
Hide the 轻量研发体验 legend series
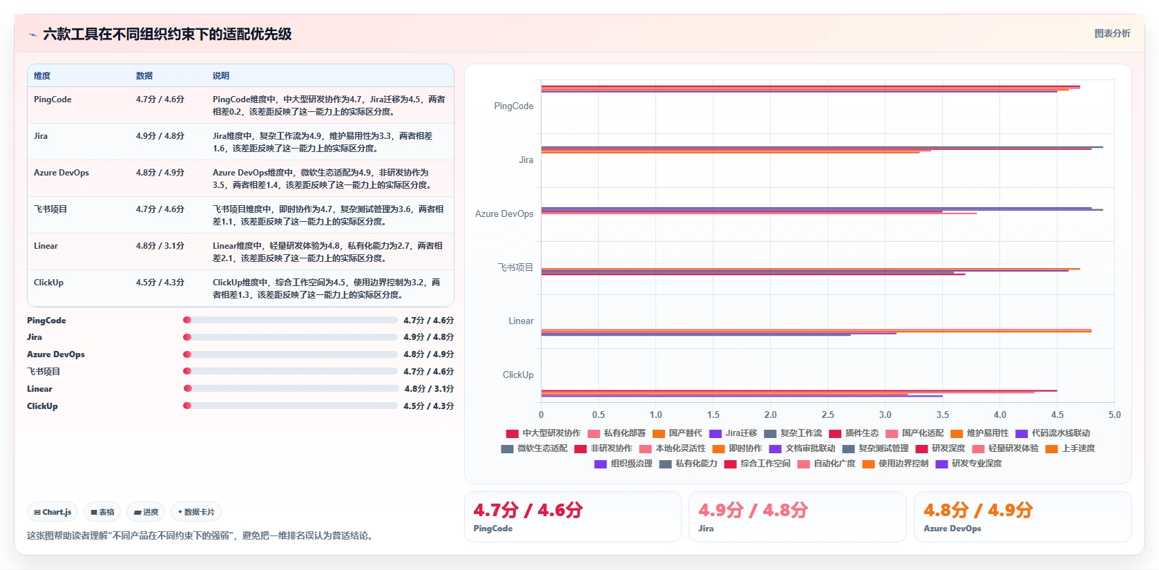click(x=1006, y=448)
